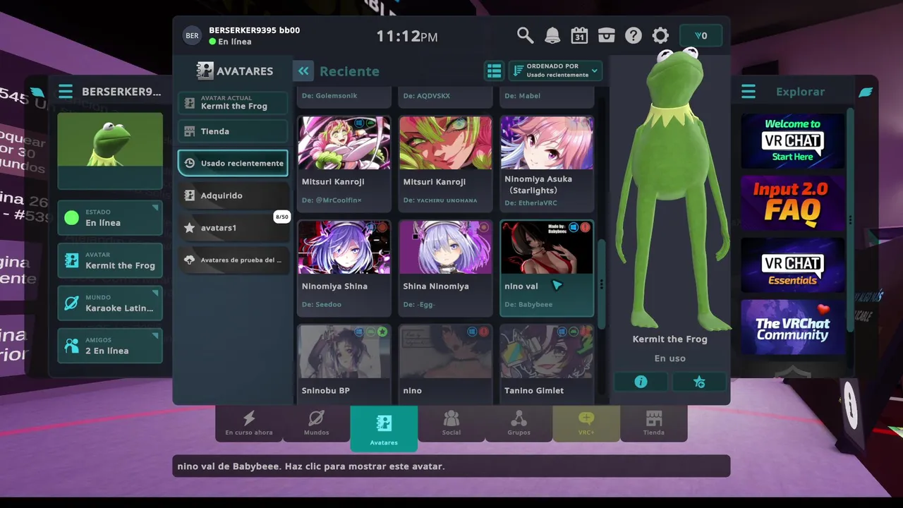Screen dimensions: 903x508
Task: Open hamburger menu in left BERSERKER panel
Action: 66,92
